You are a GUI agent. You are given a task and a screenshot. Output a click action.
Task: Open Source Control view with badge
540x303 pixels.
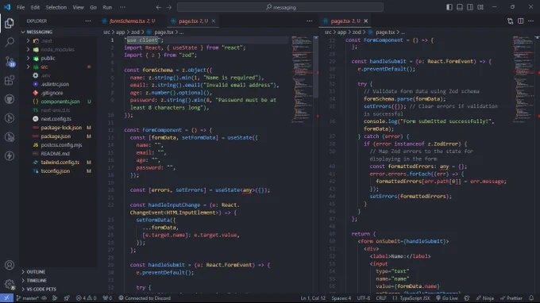pyautogui.click(x=10, y=62)
